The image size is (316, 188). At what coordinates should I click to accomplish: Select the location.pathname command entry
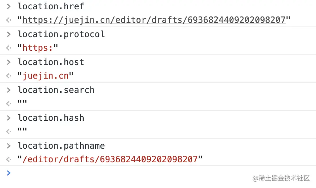tap(61, 145)
